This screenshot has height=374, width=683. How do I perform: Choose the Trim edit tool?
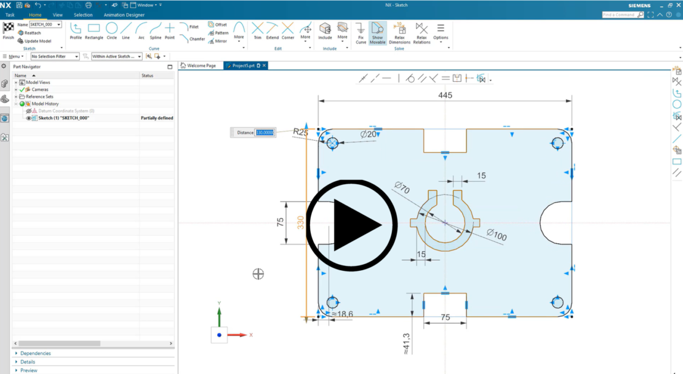coord(258,31)
